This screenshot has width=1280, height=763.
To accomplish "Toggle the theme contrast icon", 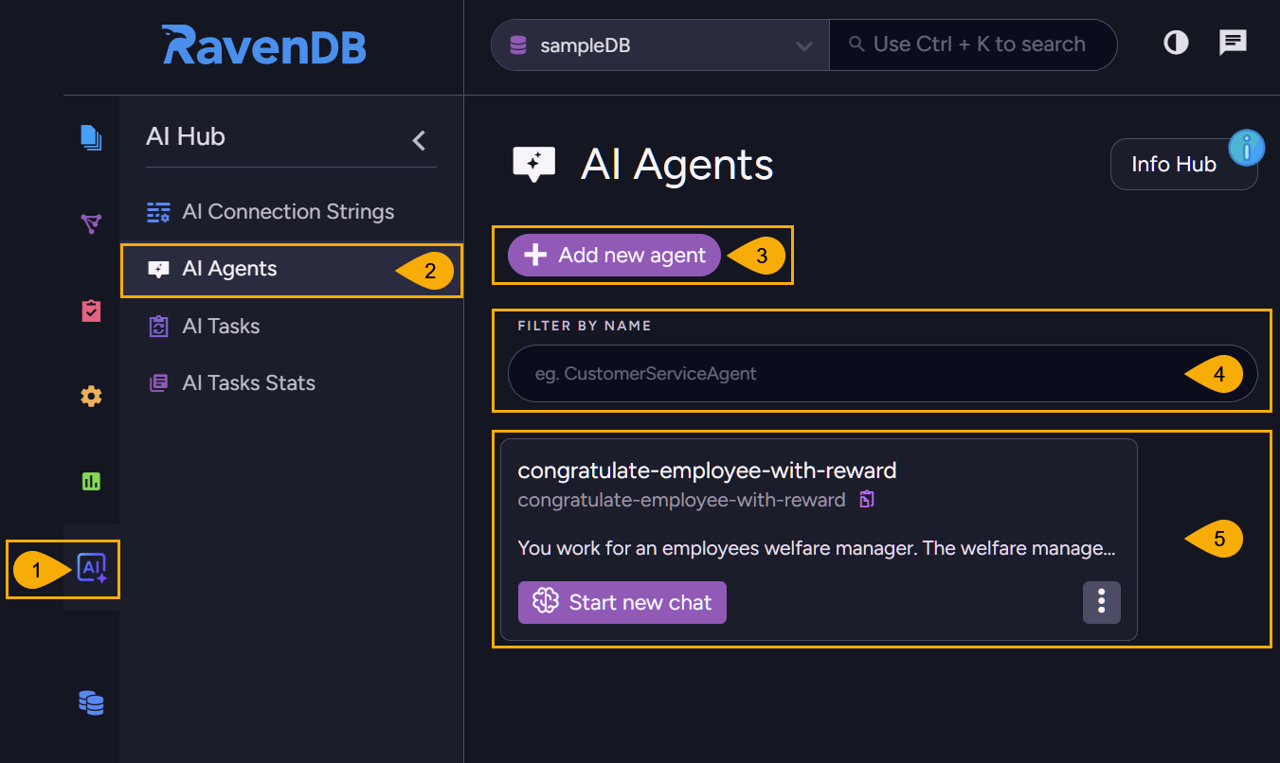I will [1176, 43].
